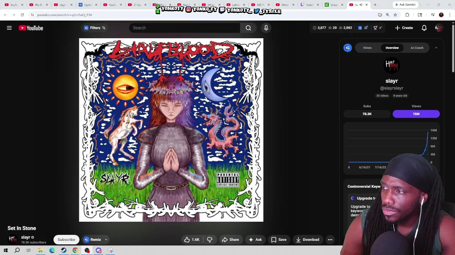The height and width of the screenshot is (255, 455).
Task: Switch to the slayr browser tab
Action: click(x=63, y=5)
